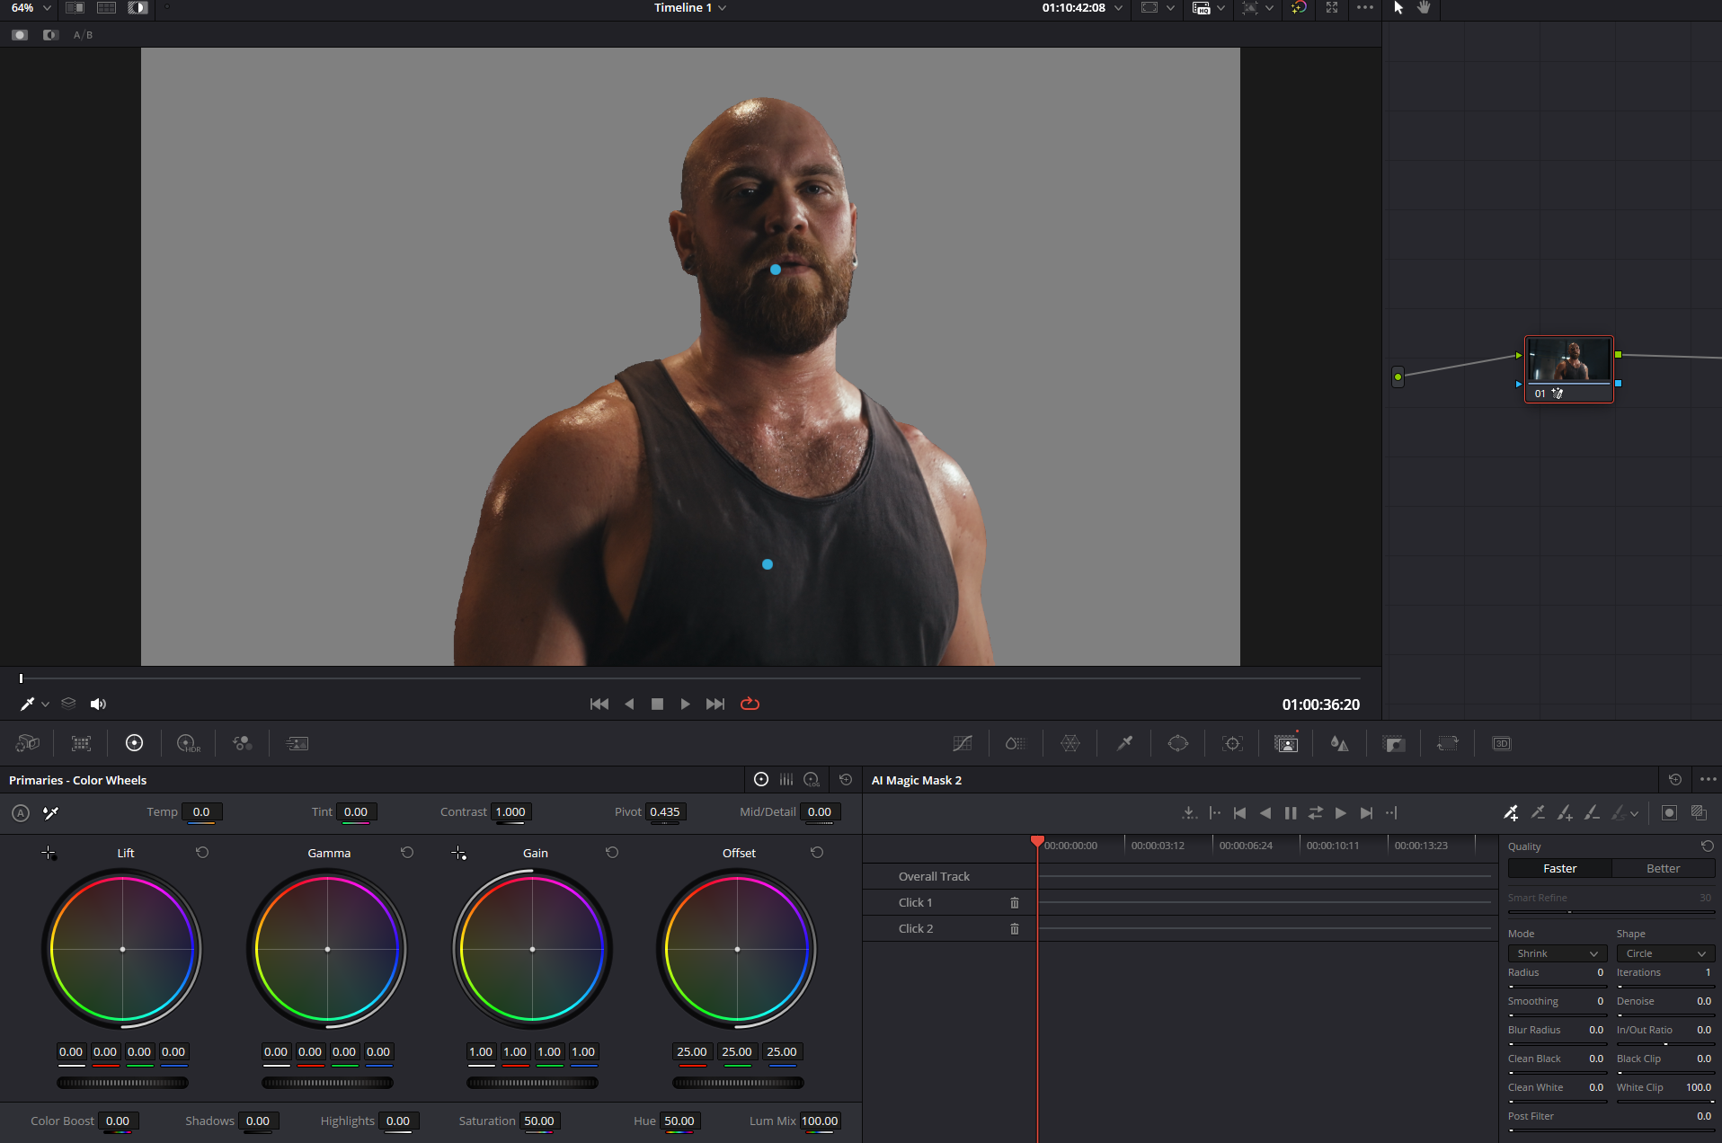
Task: Switch Quality to Better
Action: coord(1663,868)
